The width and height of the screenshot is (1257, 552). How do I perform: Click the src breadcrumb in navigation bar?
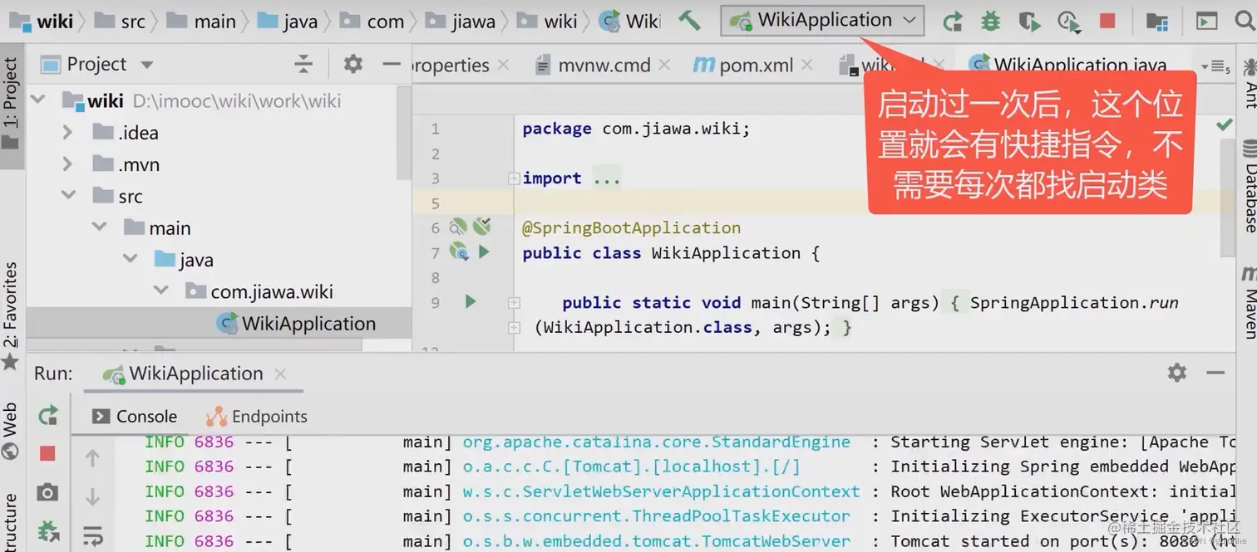121,22
